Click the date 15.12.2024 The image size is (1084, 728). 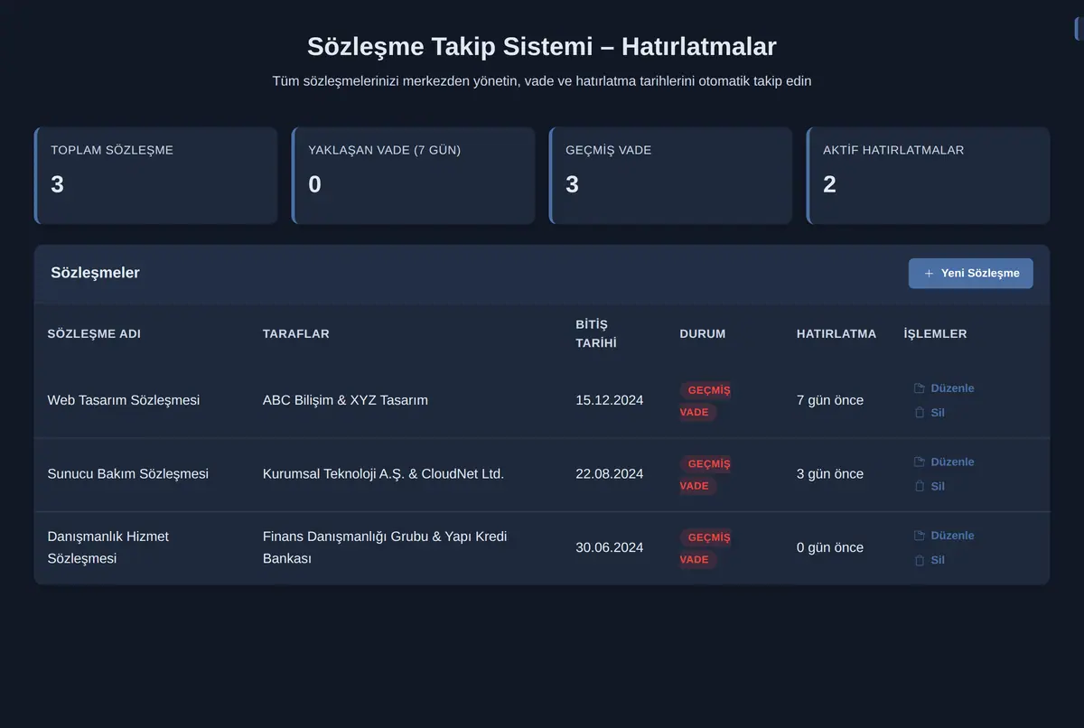610,400
